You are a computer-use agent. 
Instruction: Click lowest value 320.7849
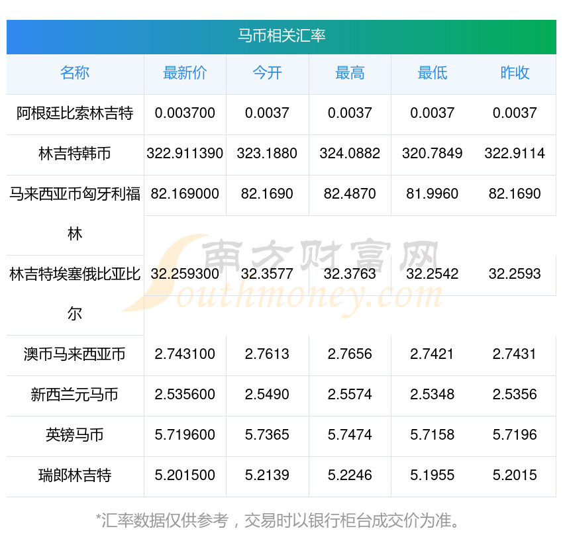pos(433,154)
